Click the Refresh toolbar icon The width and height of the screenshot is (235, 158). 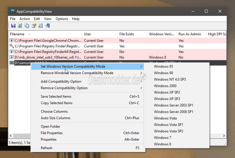(20, 26)
